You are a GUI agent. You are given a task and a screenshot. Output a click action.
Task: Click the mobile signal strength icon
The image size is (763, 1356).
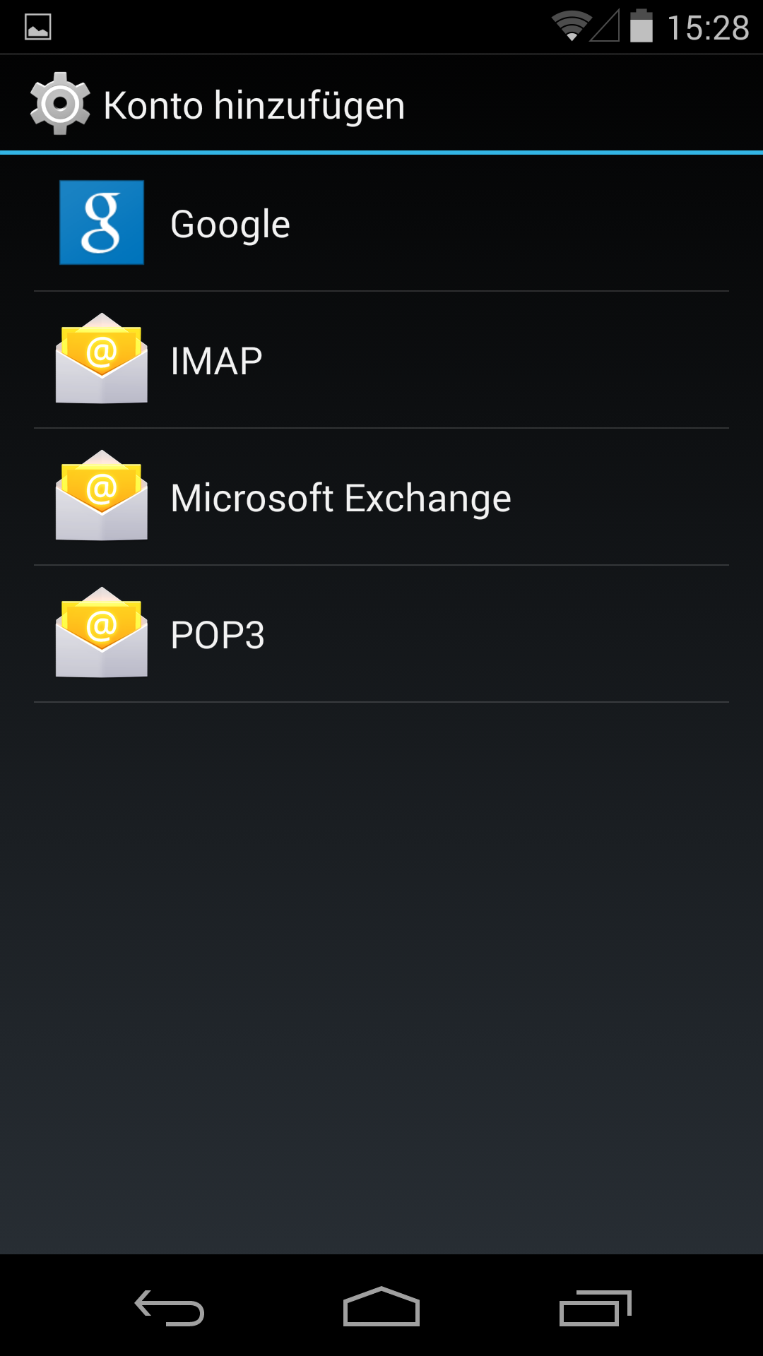pos(605,27)
